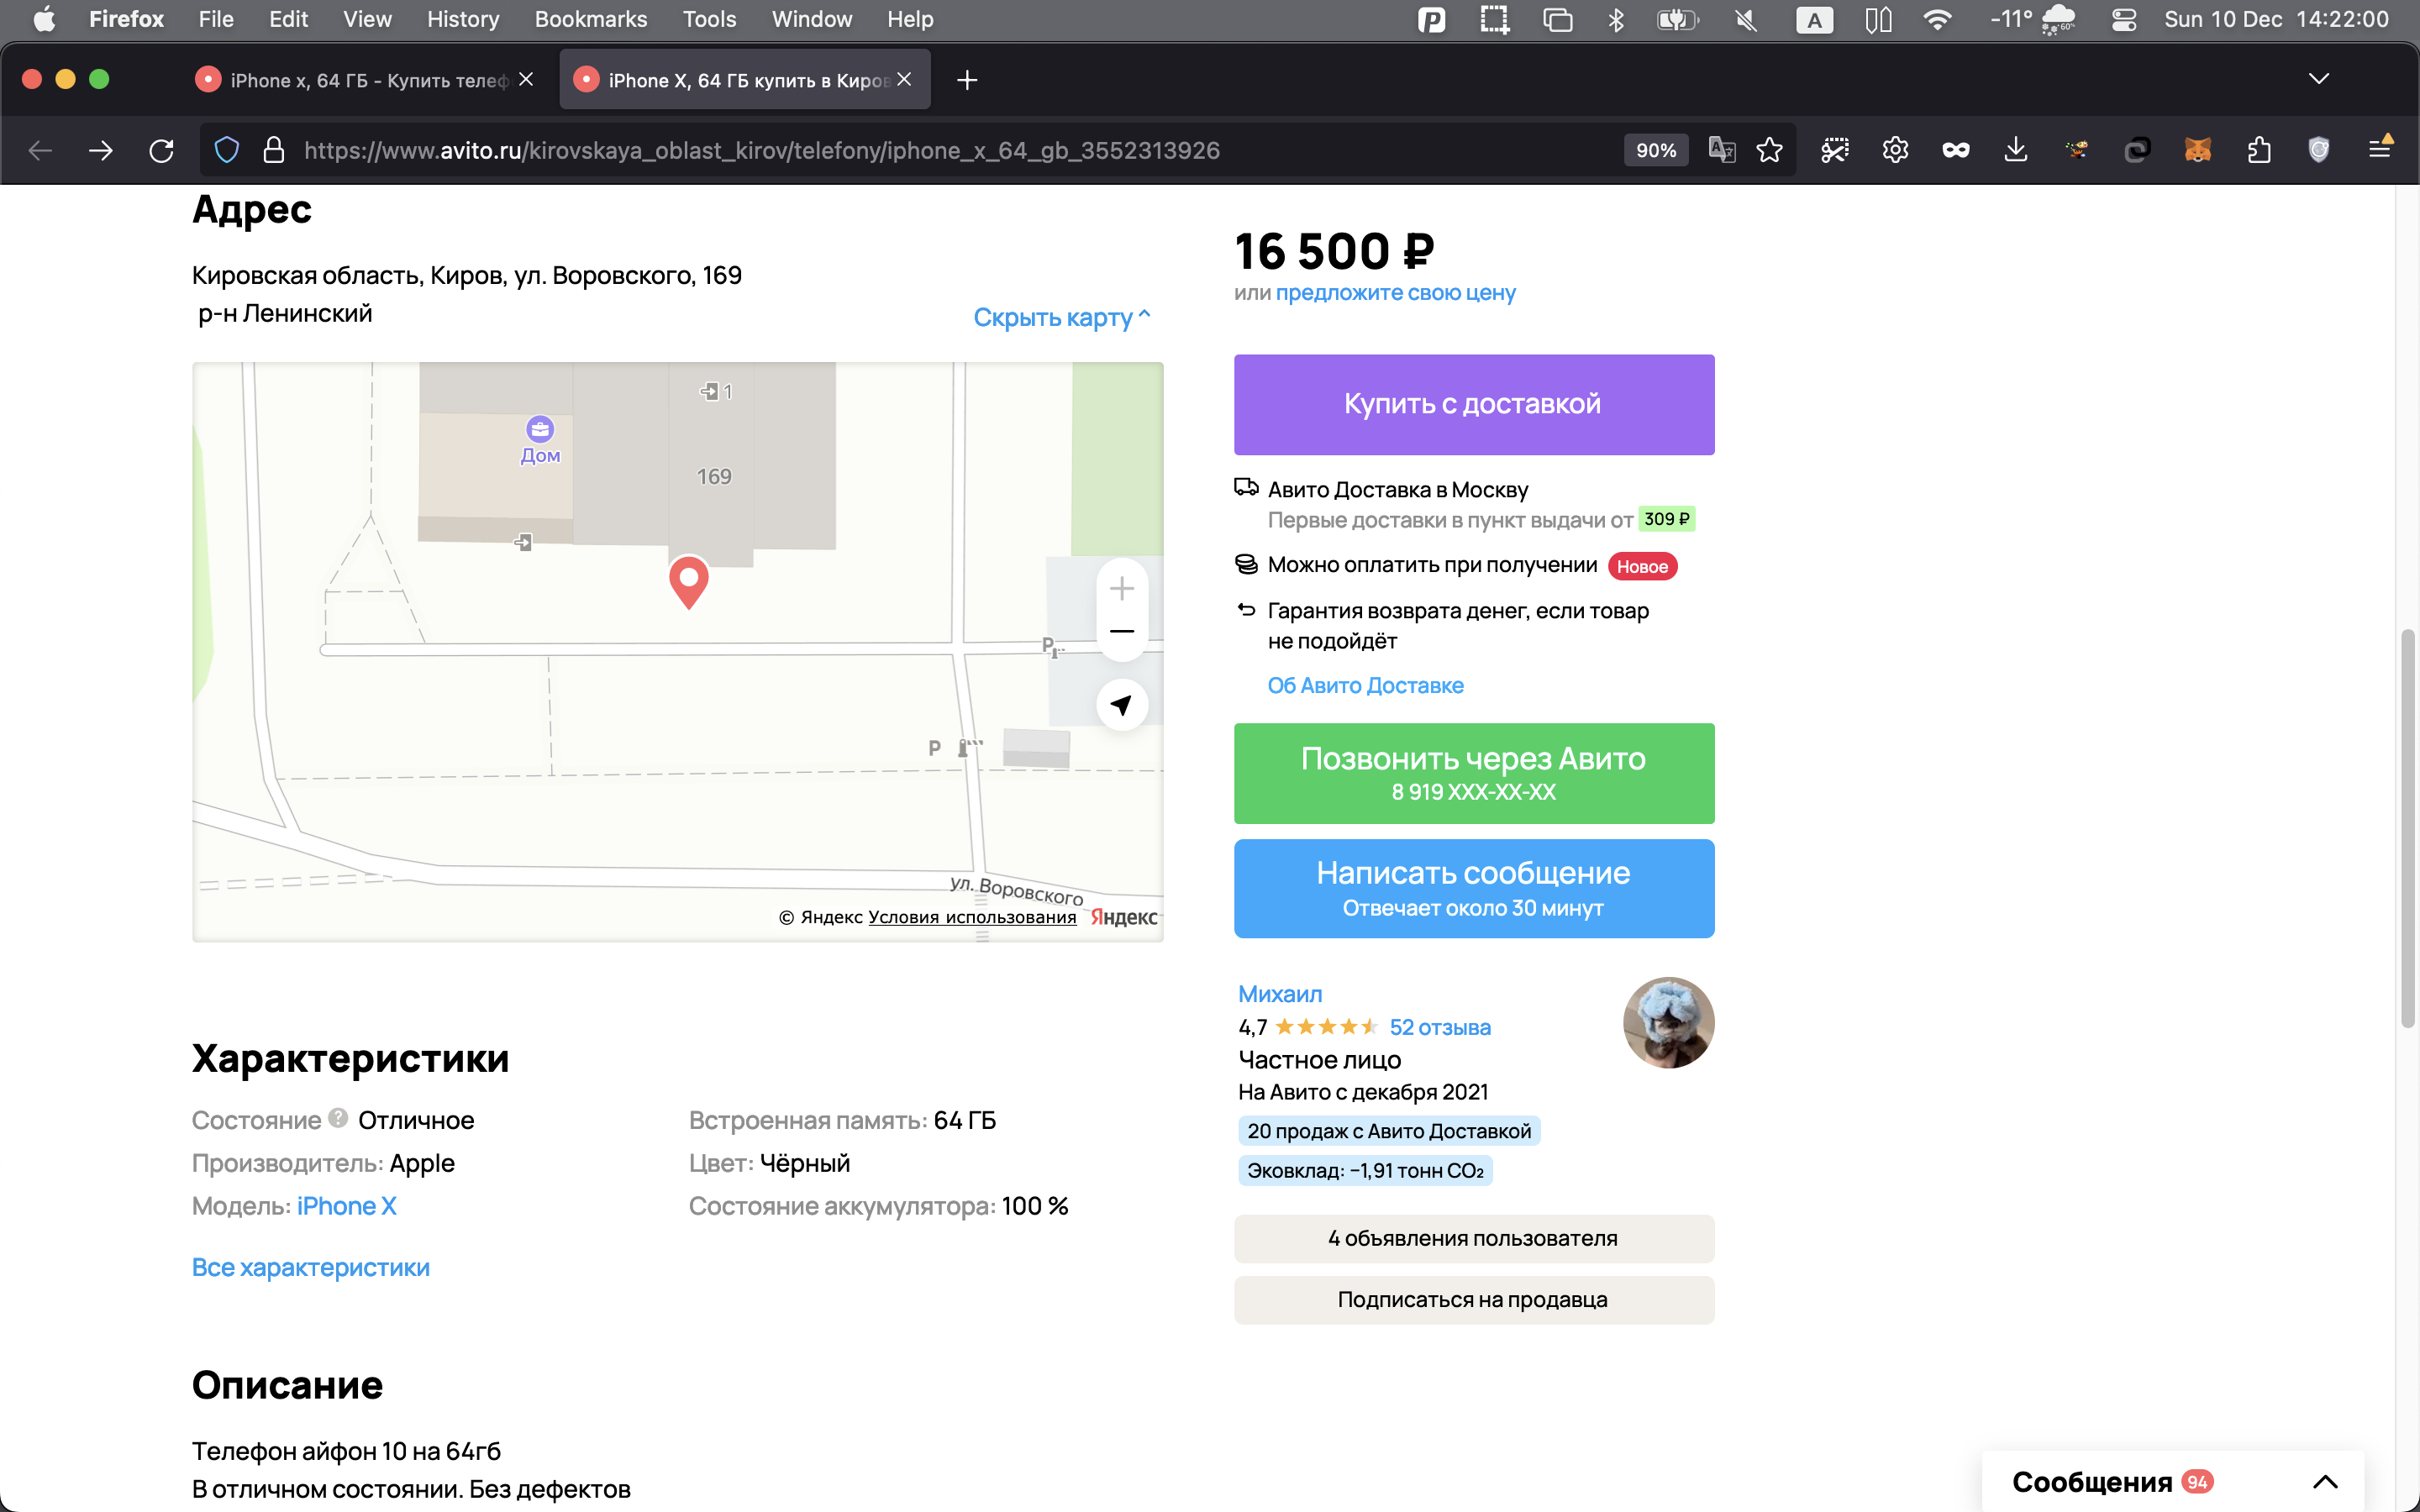Open the list all tabs dropdown
This screenshot has height=1512, width=2420.
pyautogui.click(x=2318, y=79)
